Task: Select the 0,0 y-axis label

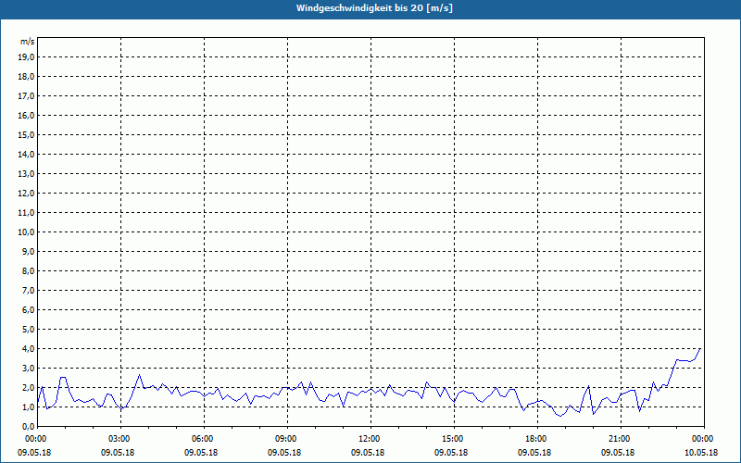Action: pyautogui.click(x=30, y=426)
